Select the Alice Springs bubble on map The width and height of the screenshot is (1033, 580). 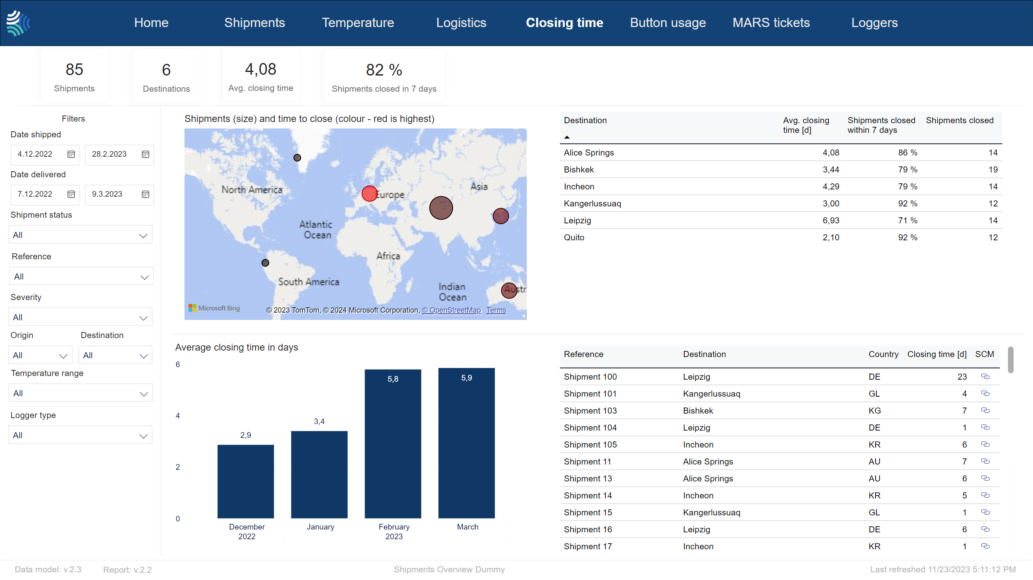pyautogui.click(x=509, y=290)
